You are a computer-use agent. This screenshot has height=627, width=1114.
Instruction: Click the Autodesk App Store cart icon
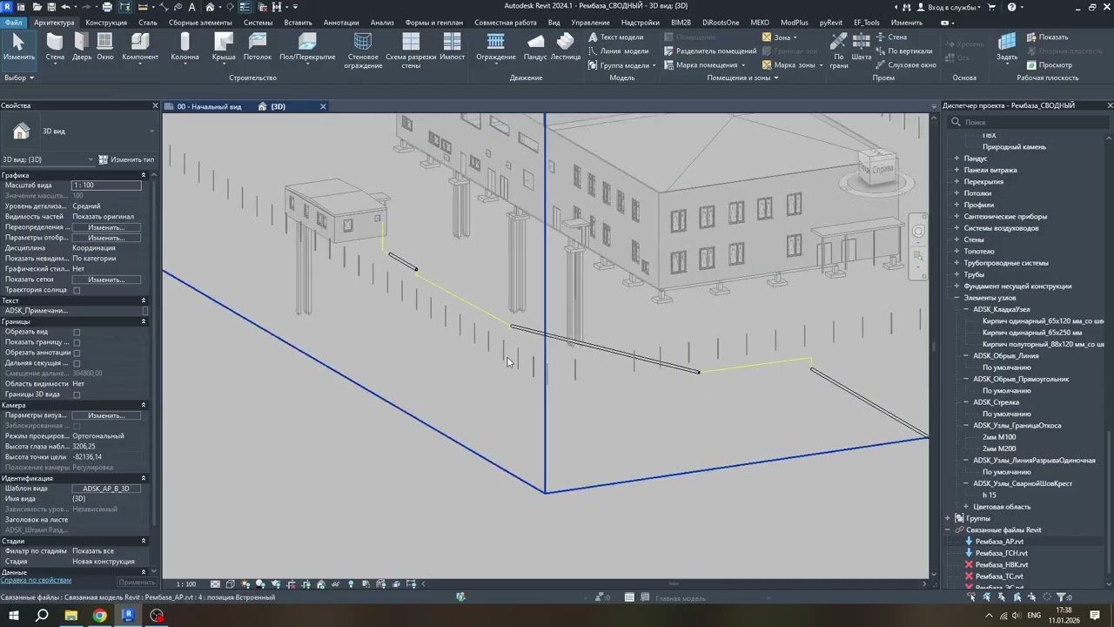[x=991, y=7]
